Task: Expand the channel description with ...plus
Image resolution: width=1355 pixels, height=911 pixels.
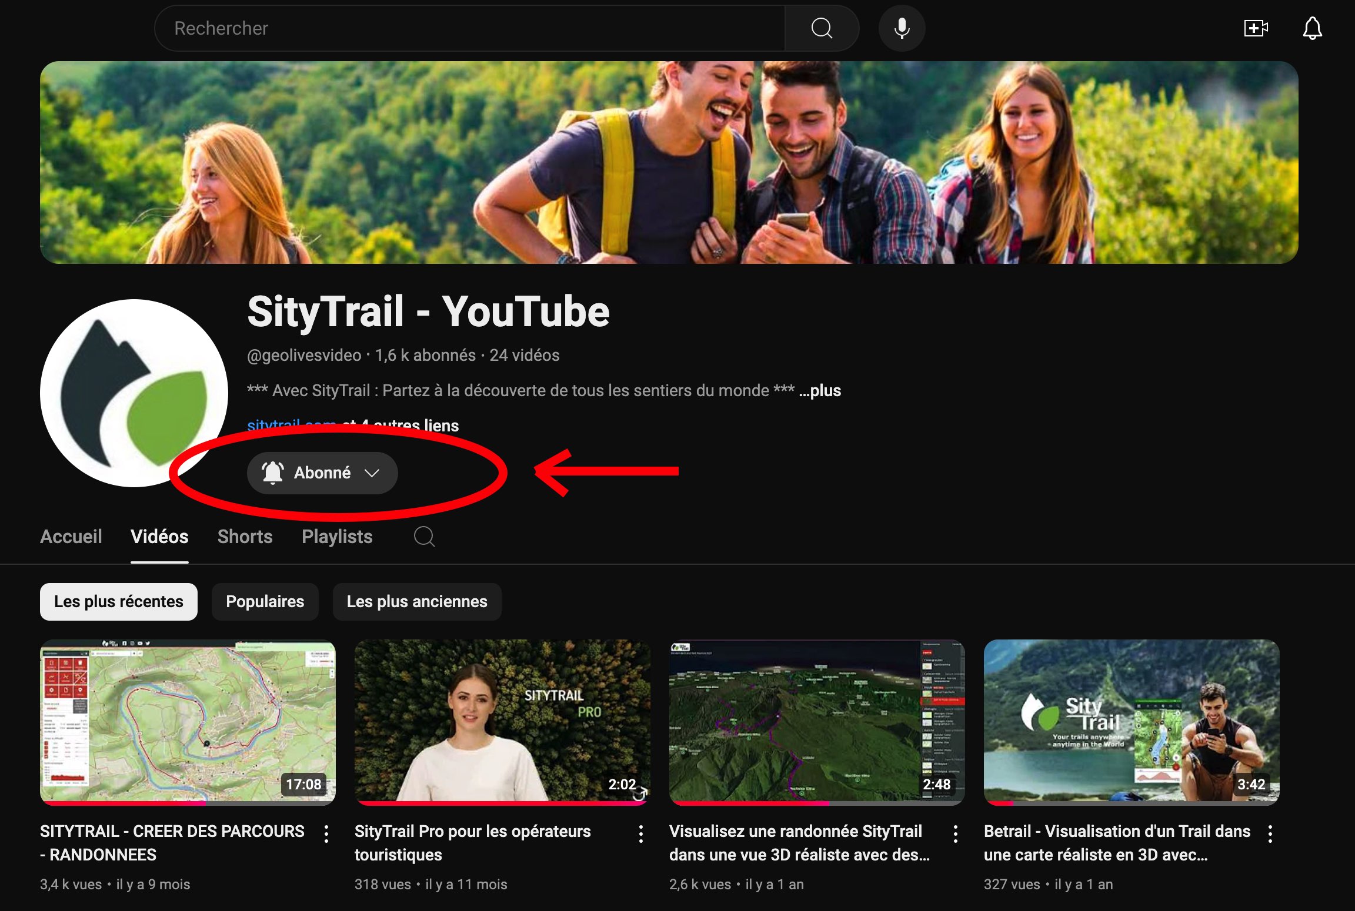Action: pyautogui.click(x=820, y=391)
